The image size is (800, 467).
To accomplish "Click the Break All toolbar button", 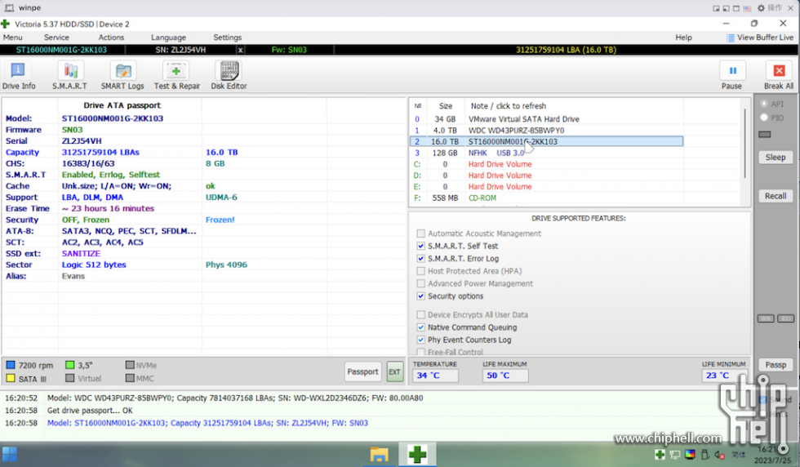I will pyautogui.click(x=779, y=76).
